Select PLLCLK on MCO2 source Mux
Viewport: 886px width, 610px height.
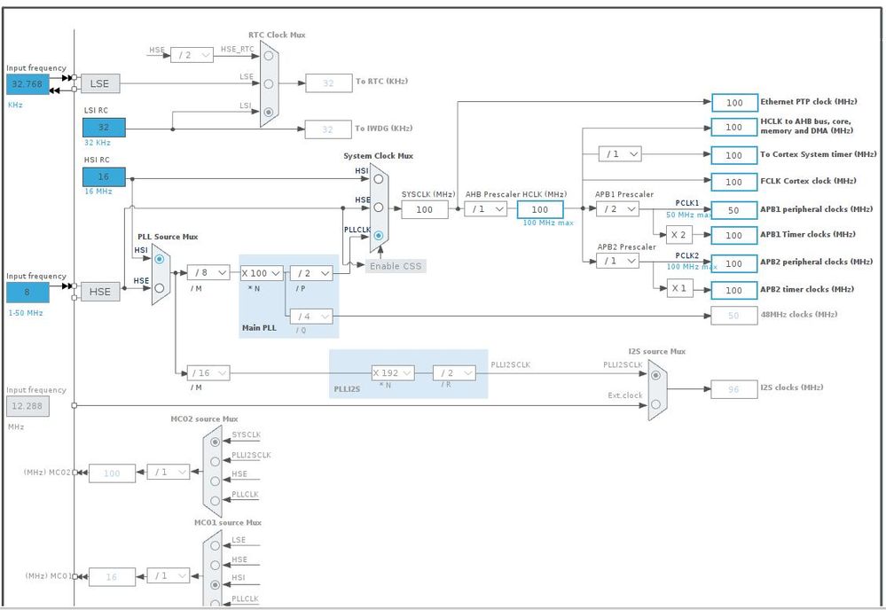click(x=215, y=501)
